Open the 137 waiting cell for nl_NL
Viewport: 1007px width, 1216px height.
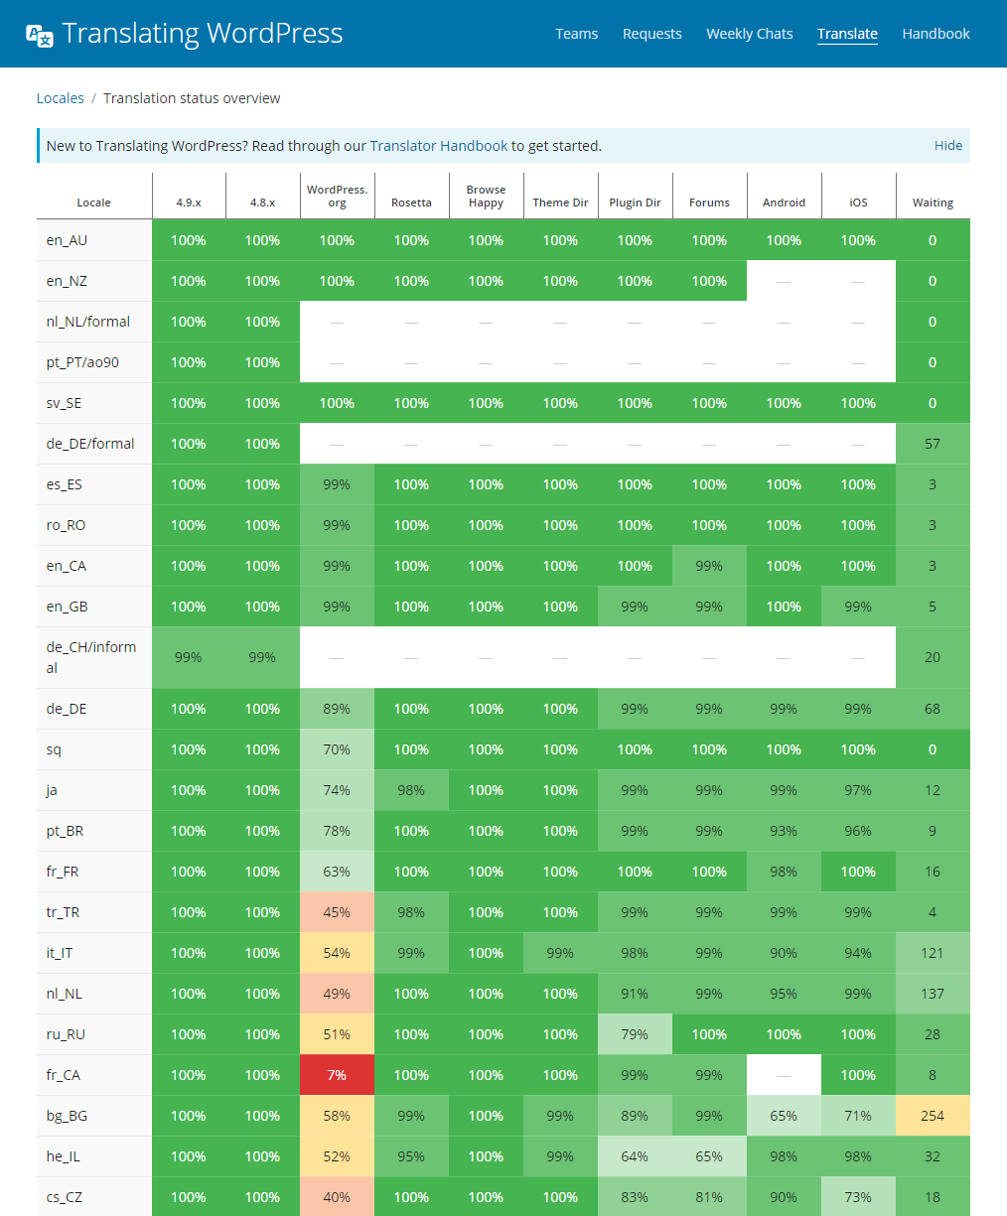(934, 994)
